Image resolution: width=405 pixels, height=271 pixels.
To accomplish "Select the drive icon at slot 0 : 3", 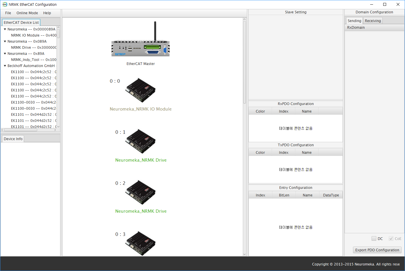I will [x=141, y=243].
